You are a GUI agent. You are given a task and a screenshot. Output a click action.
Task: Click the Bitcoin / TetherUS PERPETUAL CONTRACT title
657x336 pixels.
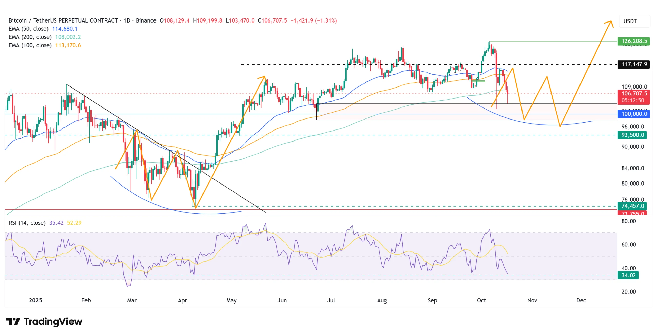(x=63, y=20)
